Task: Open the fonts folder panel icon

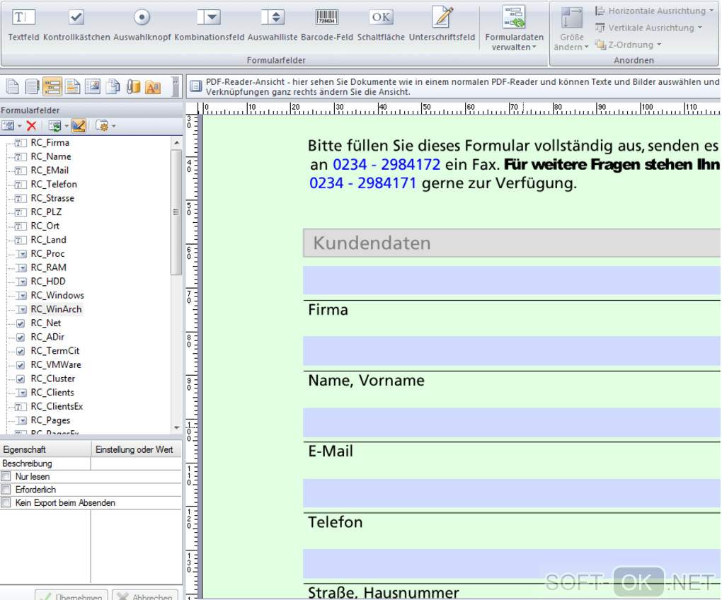Action: (x=152, y=87)
